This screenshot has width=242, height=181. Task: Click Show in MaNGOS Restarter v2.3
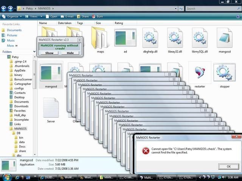(x=49, y=53)
